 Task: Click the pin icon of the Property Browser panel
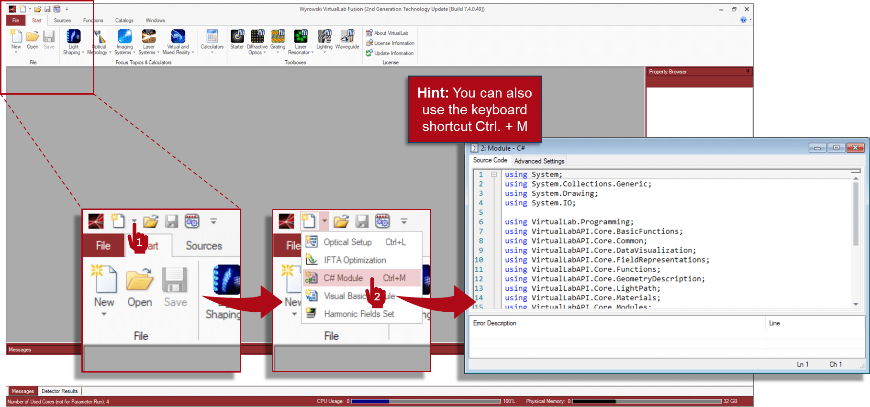point(747,71)
